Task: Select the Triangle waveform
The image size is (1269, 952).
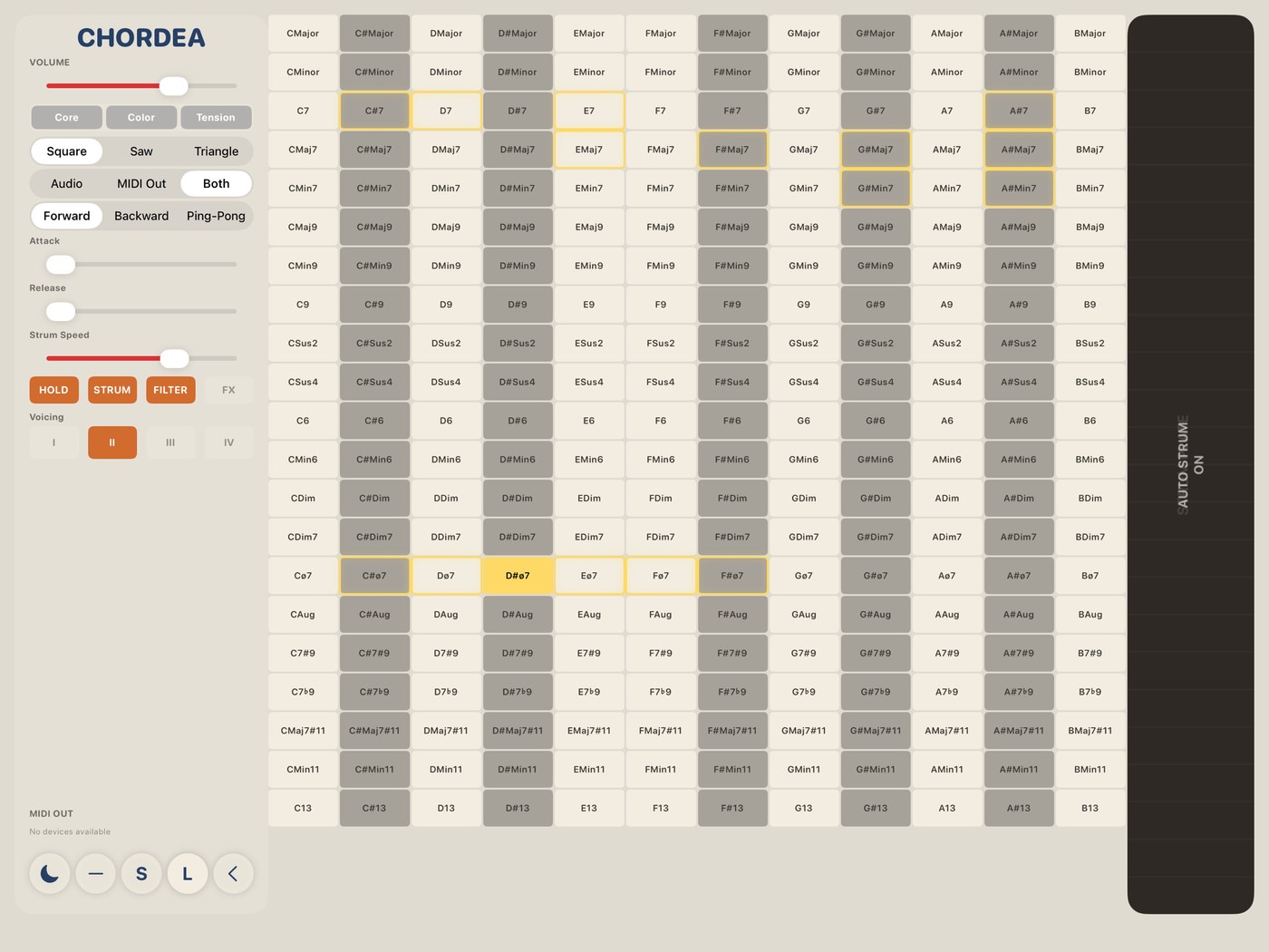Action: tap(216, 151)
